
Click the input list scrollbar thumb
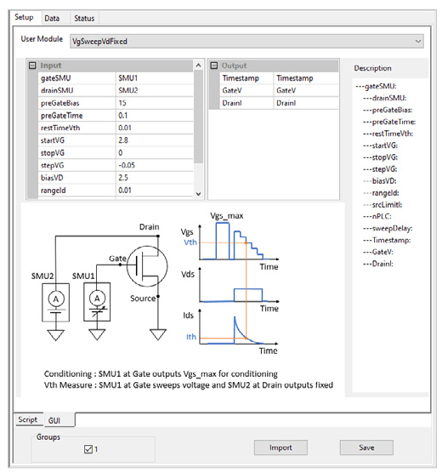coord(198,117)
